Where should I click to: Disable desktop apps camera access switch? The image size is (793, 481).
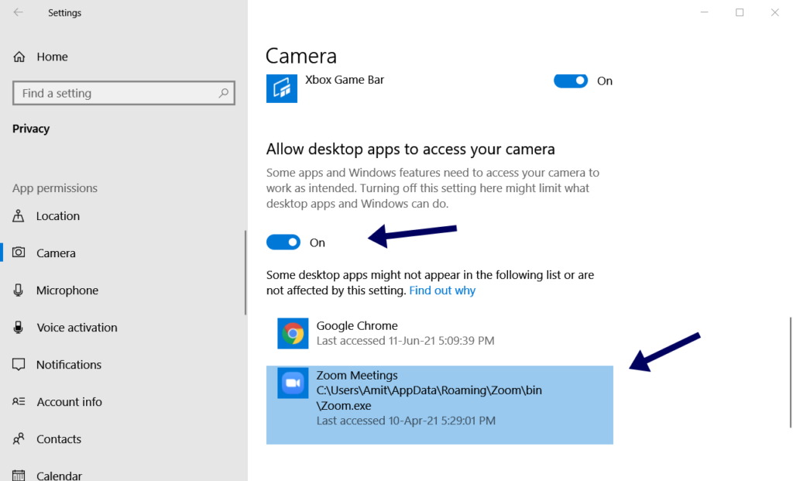(x=283, y=242)
